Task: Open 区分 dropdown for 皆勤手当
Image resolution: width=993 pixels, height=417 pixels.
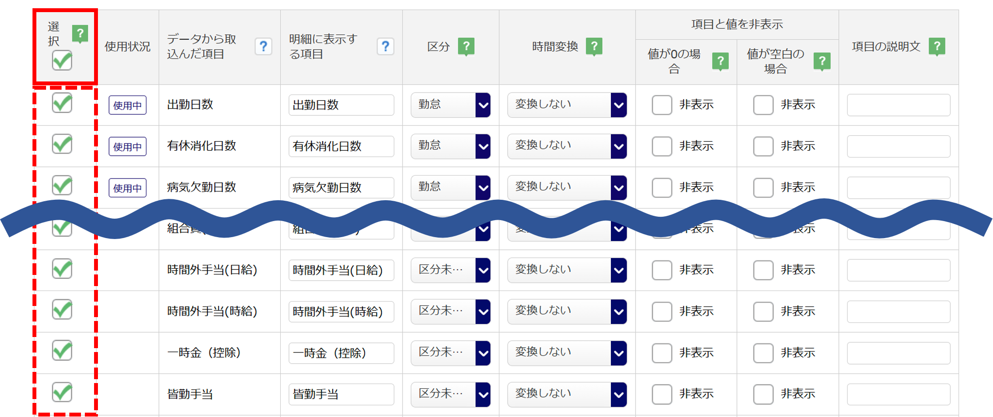Action: pyautogui.click(x=451, y=394)
